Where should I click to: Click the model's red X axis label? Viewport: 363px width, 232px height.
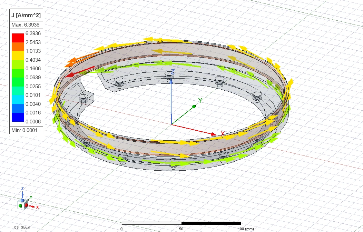pyautogui.click(x=223, y=134)
